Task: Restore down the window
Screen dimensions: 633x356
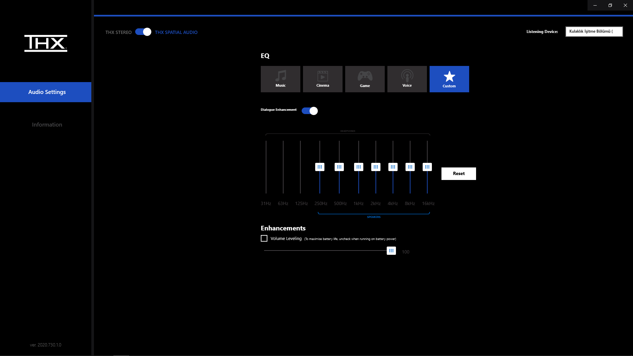Action: (610, 5)
